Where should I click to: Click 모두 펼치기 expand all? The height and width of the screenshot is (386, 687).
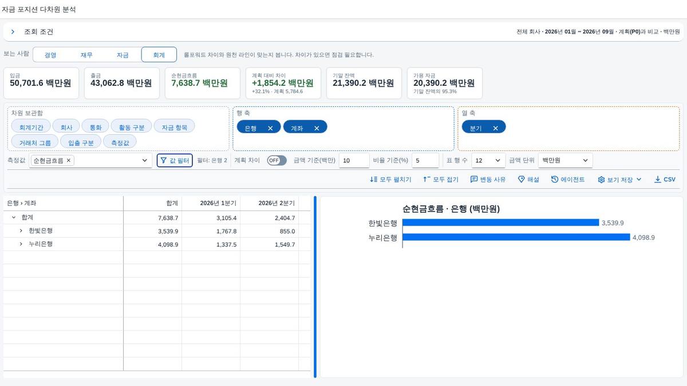click(390, 180)
